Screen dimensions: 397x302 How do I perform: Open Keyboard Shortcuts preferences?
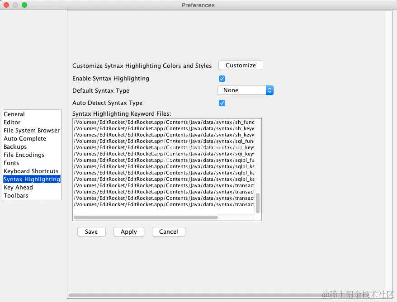point(32,171)
